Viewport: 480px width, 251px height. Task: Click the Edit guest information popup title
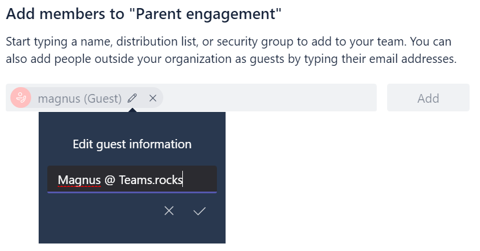coord(132,144)
